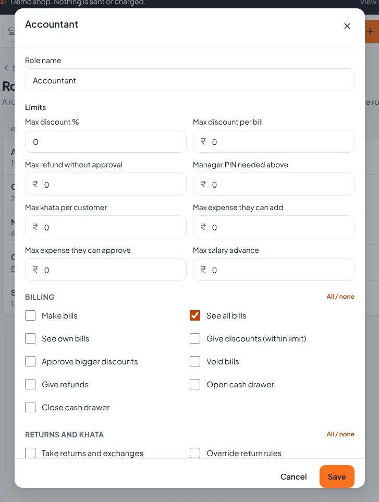Click the Limits section heading
This screenshot has height=502, width=379.
click(x=35, y=107)
